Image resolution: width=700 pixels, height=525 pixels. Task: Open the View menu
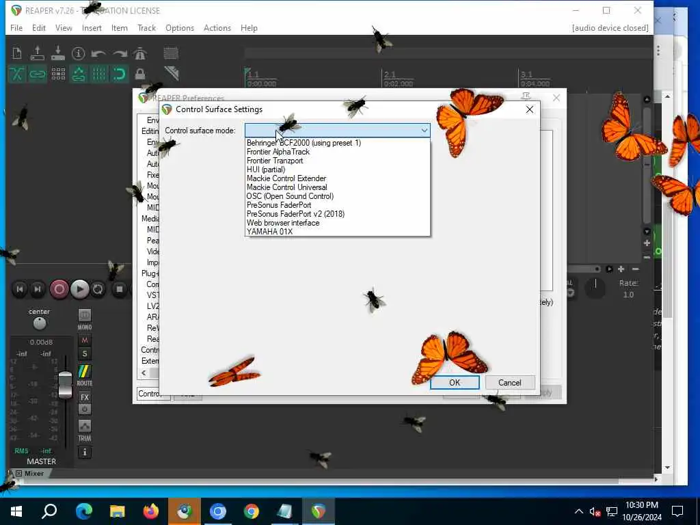pyautogui.click(x=64, y=27)
